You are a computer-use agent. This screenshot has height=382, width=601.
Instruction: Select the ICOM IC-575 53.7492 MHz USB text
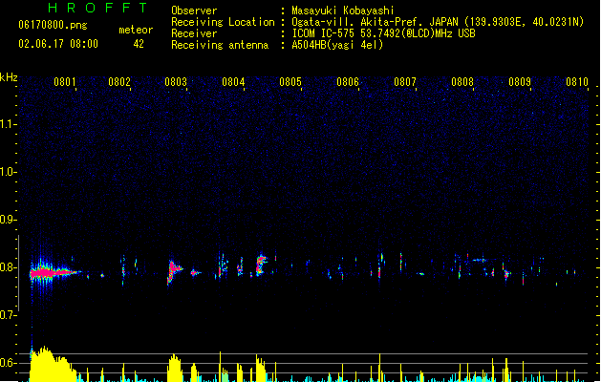coord(383,33)
